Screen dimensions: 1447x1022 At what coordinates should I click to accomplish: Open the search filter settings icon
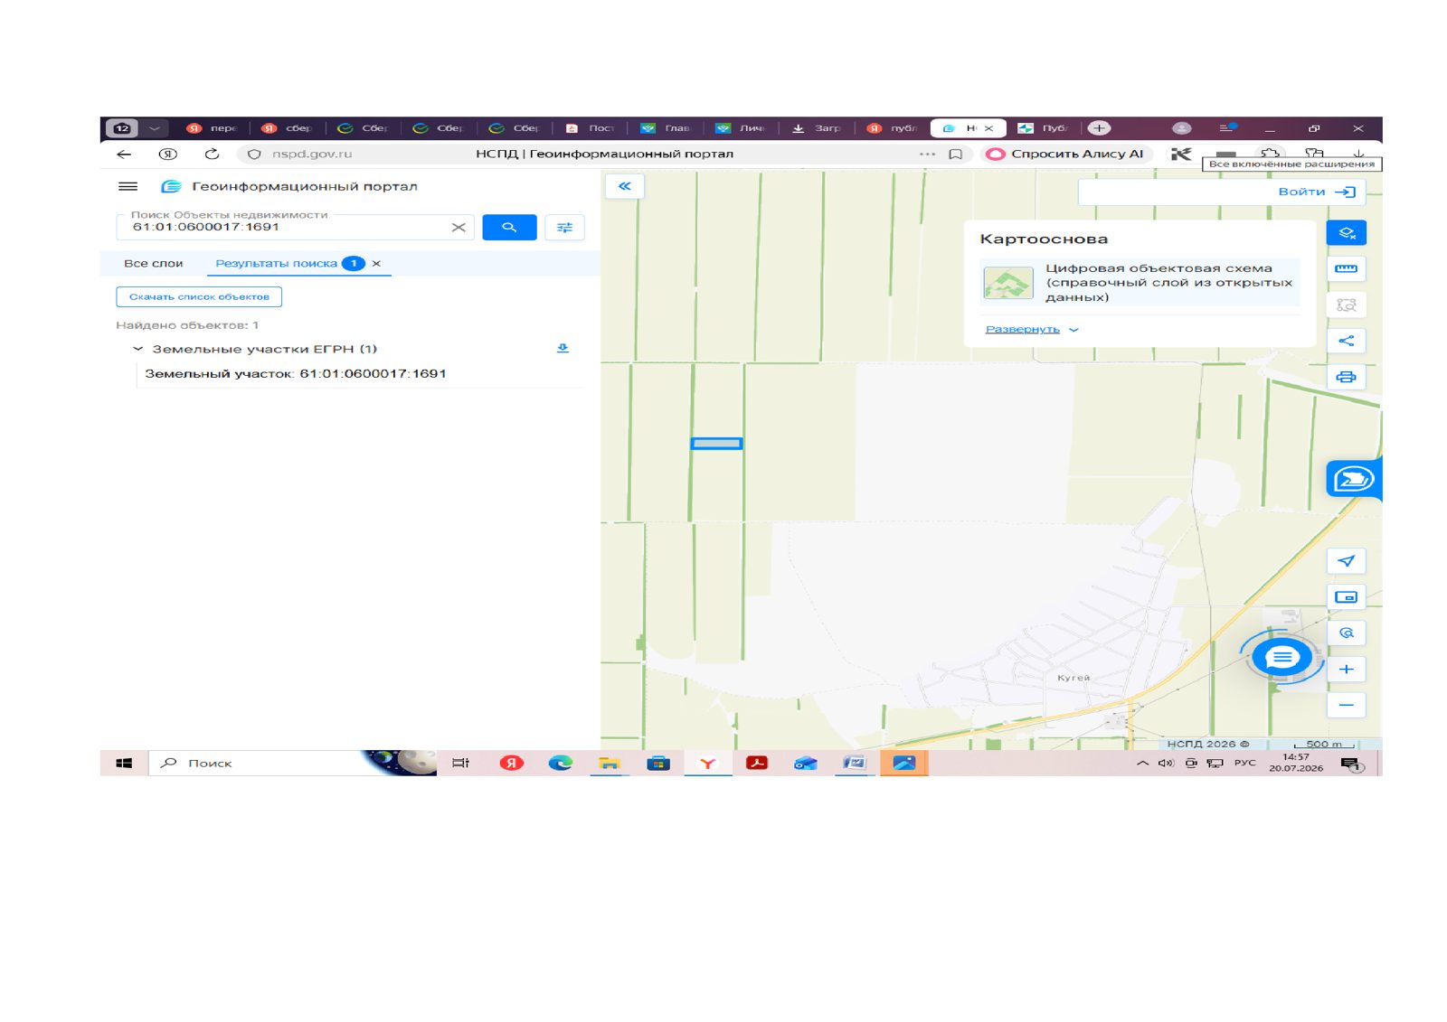tap(564, 228)
